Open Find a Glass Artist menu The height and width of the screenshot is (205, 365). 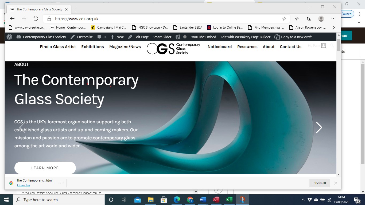(x=58, y=47)
